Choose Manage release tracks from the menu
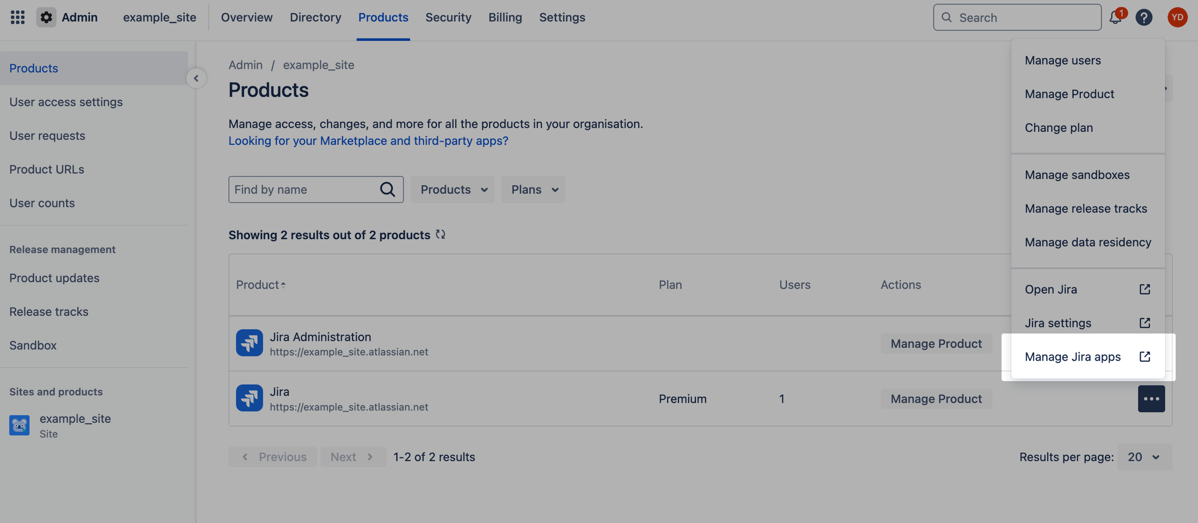The image size is (1198, 523). (x=1088, y=208)
